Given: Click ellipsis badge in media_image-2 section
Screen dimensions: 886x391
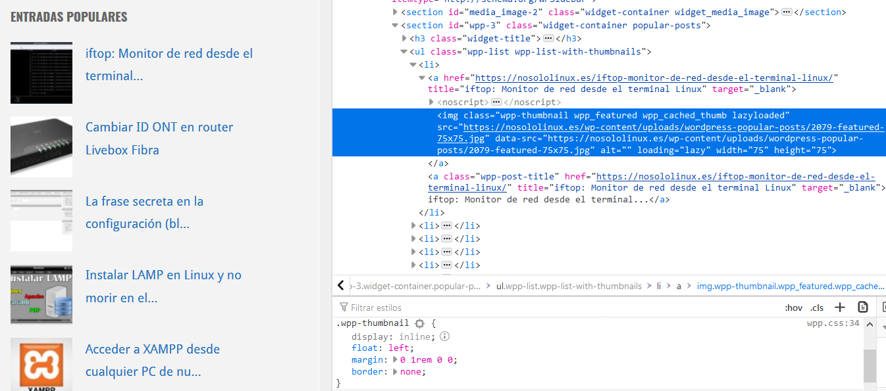Looking at the screenshot, I should [x=786, y=12].
